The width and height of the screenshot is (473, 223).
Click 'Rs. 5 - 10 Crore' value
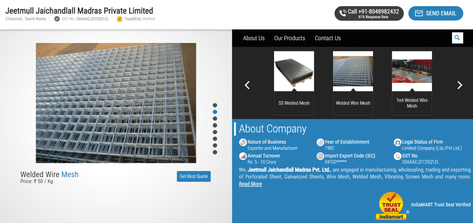point(262,162)
